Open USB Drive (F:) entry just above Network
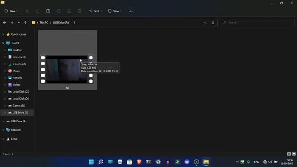The height and width of the screenshot is (167, 297). (19, 122)
